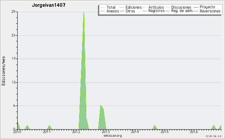Click the small 2014 spike

pos(154,127)
